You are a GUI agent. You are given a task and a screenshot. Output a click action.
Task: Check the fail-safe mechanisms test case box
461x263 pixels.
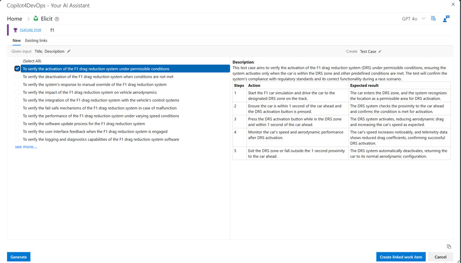point(17,108)
